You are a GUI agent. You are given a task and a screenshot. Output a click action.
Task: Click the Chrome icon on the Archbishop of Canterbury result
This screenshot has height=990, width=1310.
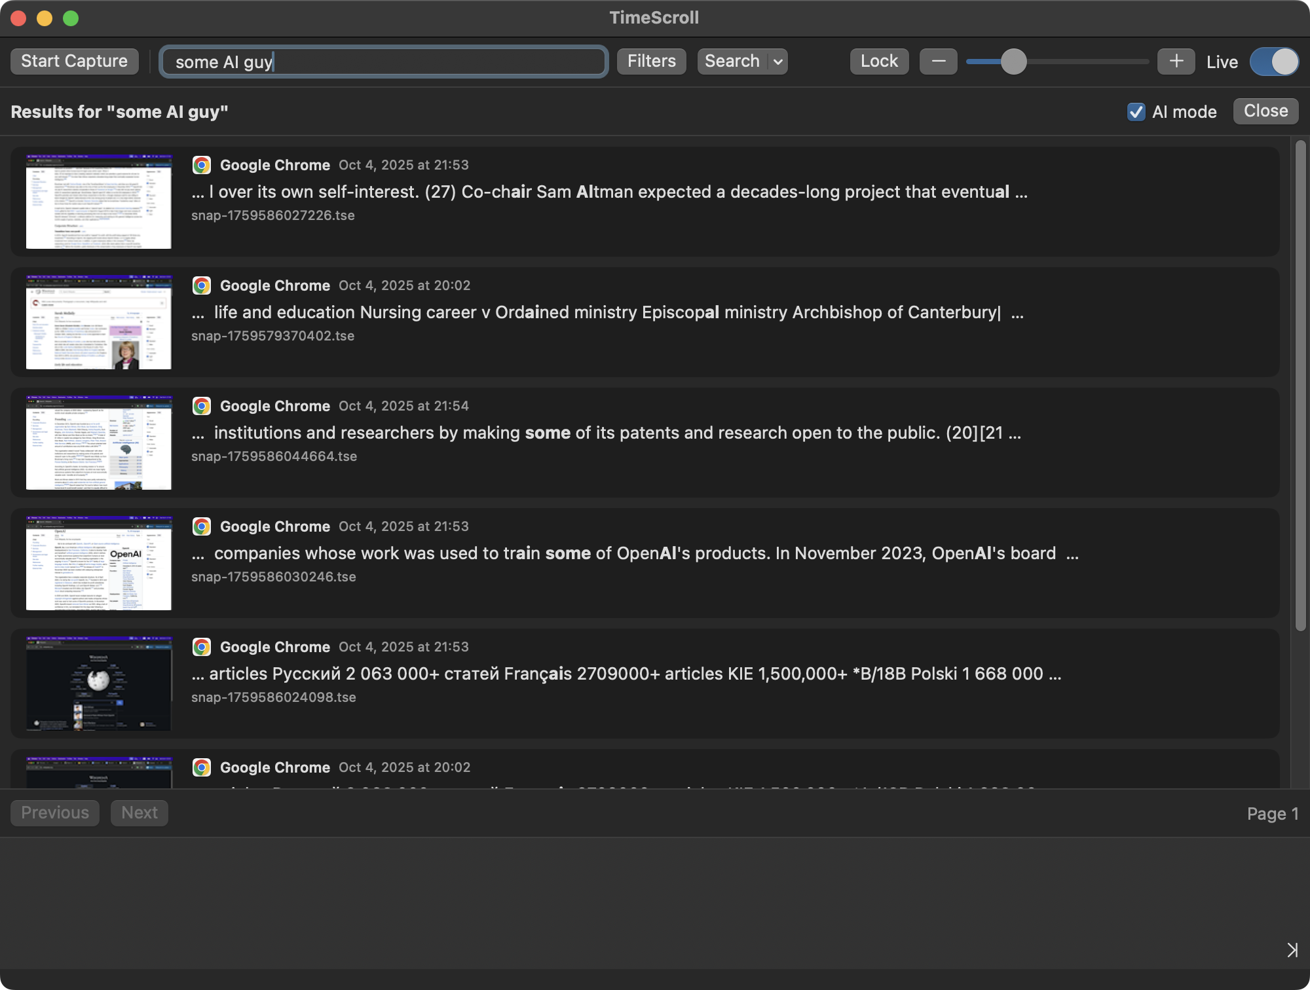pyautogui.click(x=202, y=285)
